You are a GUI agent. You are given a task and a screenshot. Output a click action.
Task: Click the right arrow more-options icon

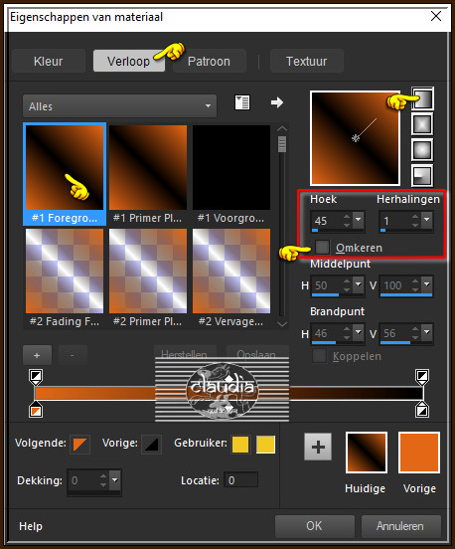tap(276, 102)
